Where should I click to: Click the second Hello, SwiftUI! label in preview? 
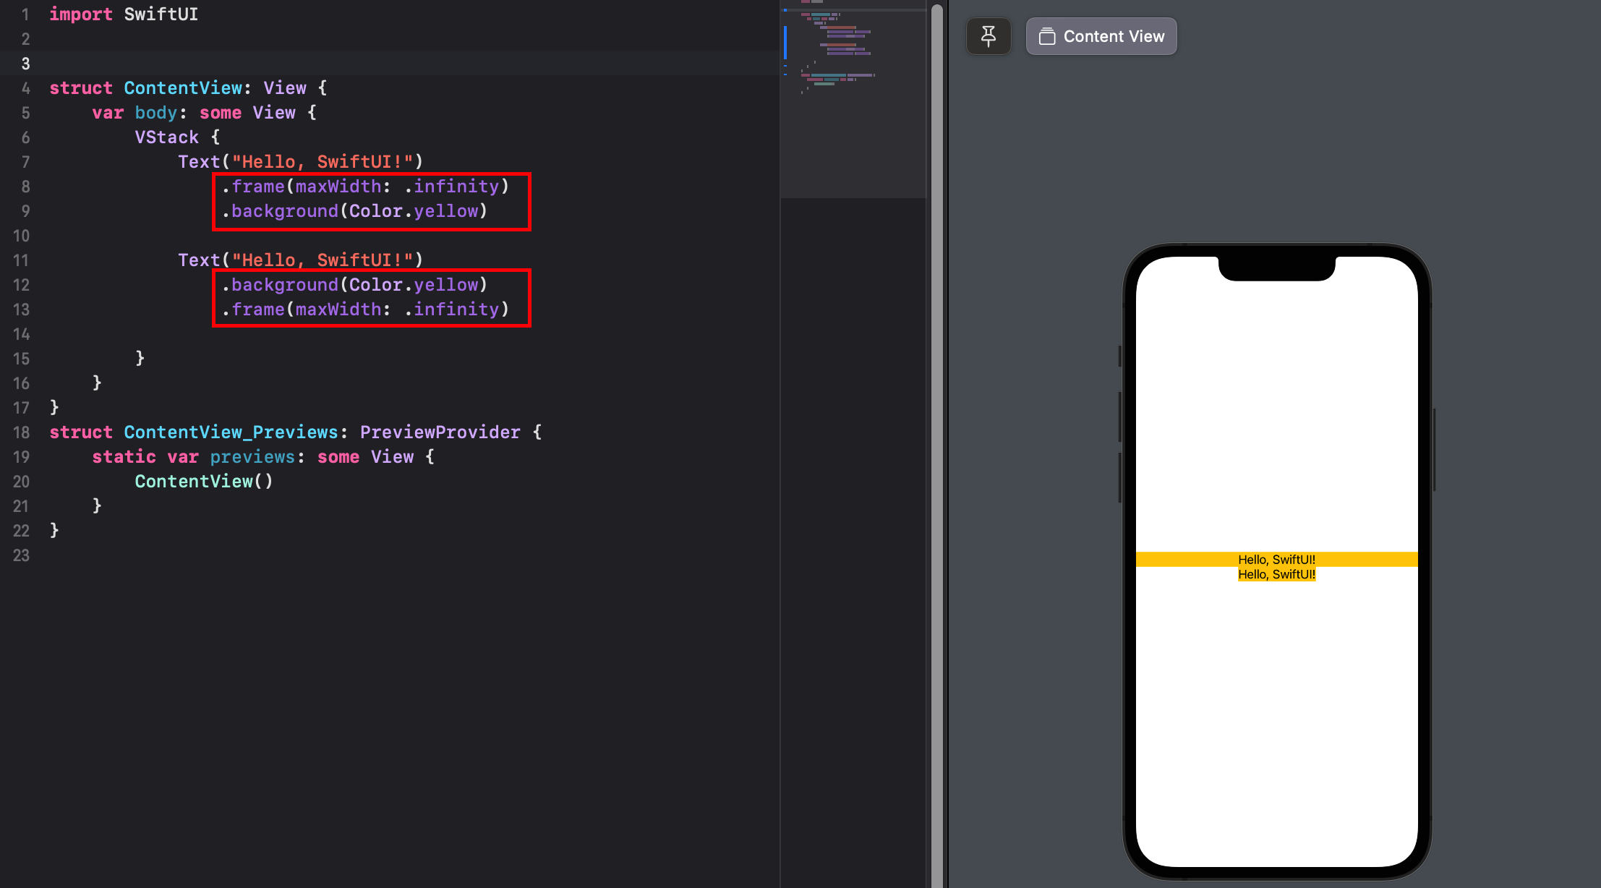click(x=1276, y=574)
